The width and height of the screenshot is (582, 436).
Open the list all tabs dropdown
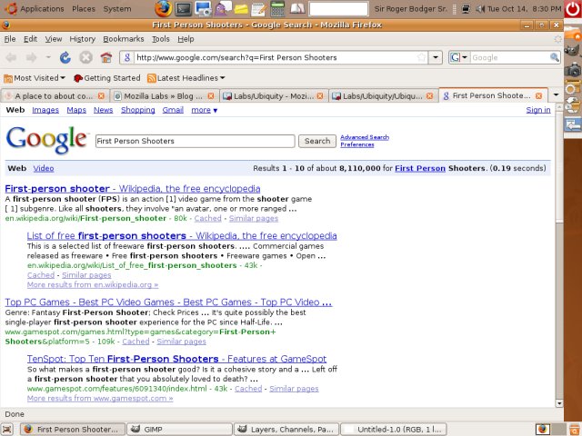click(x=556, y=94)
